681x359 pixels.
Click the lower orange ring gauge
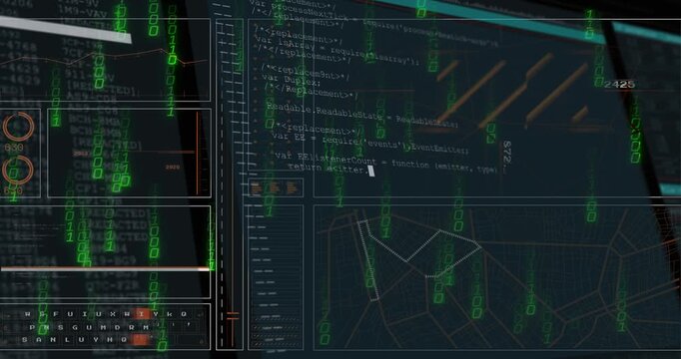point(18,171)
